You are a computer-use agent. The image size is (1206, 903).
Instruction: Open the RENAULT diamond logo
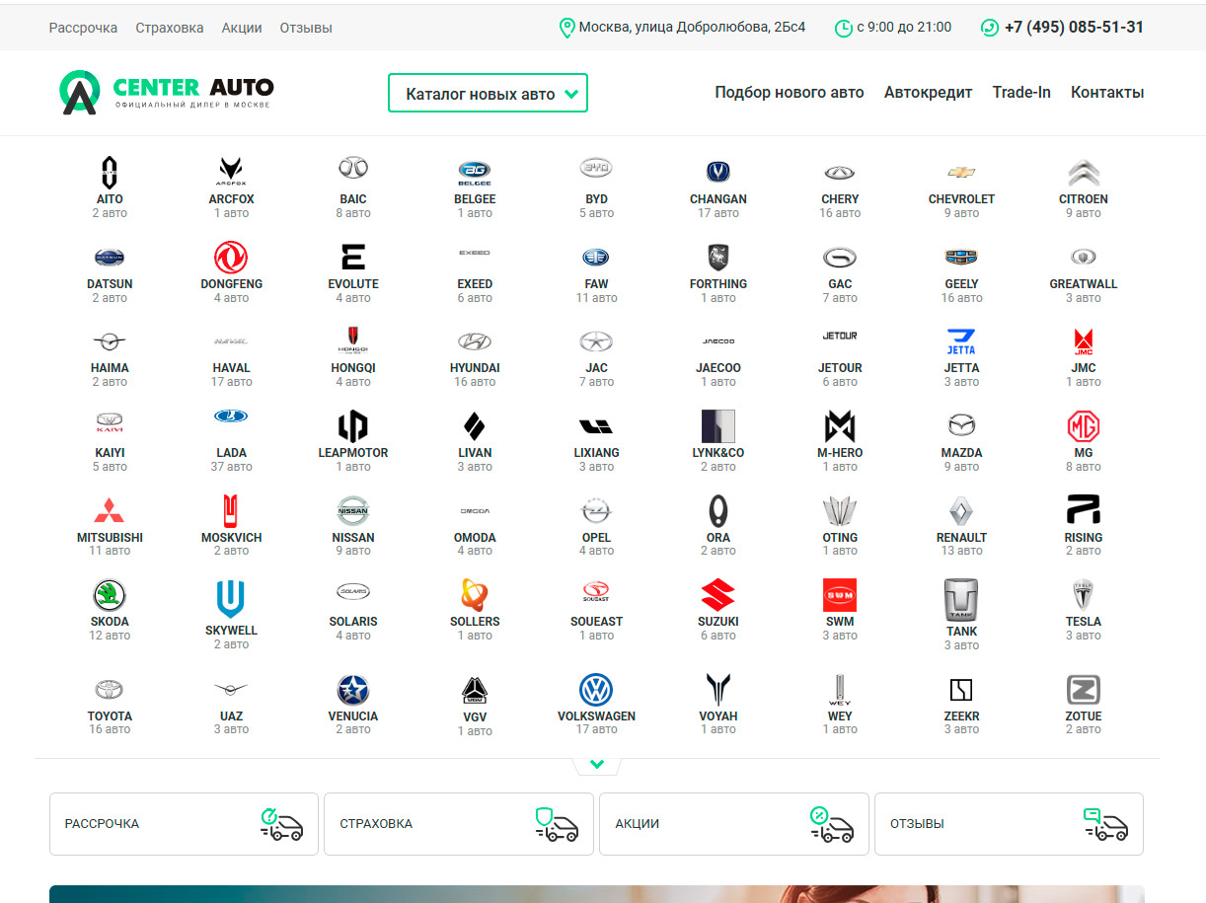(x=961, y=511)
